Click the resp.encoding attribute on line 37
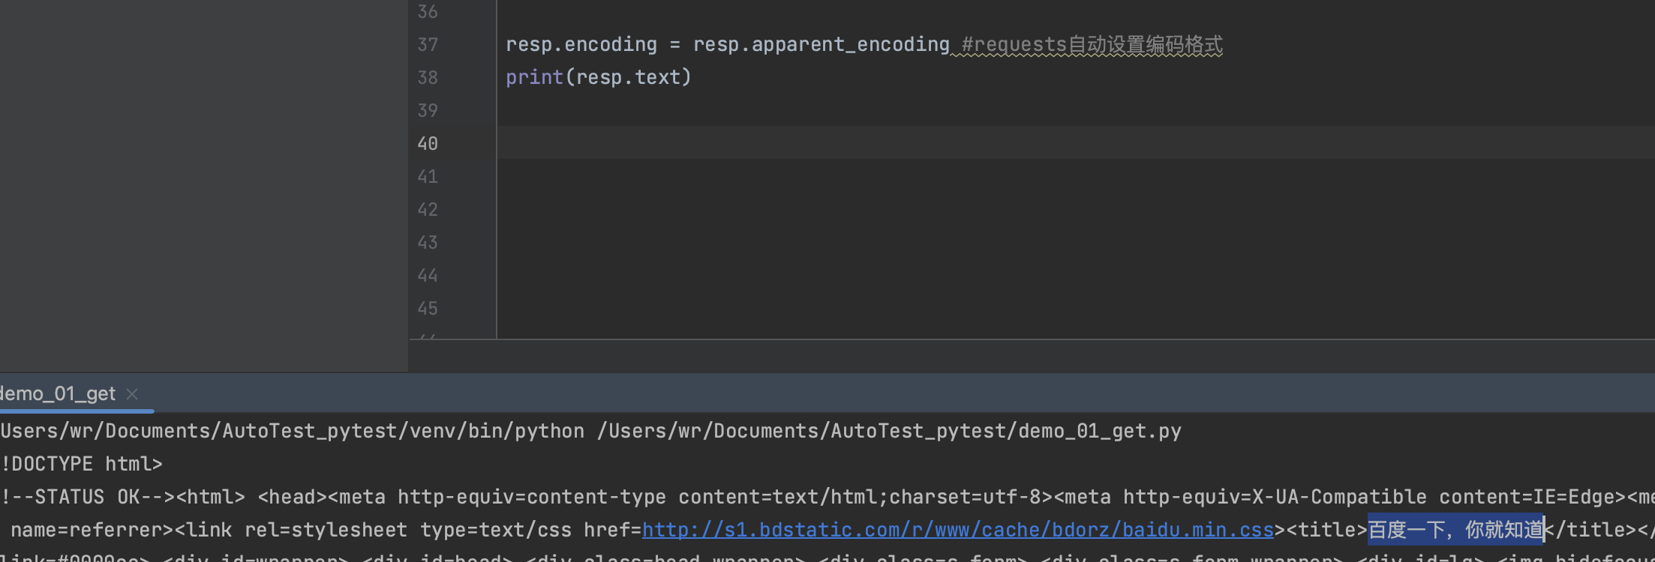 pyautogui.click(x=581, y=45)
